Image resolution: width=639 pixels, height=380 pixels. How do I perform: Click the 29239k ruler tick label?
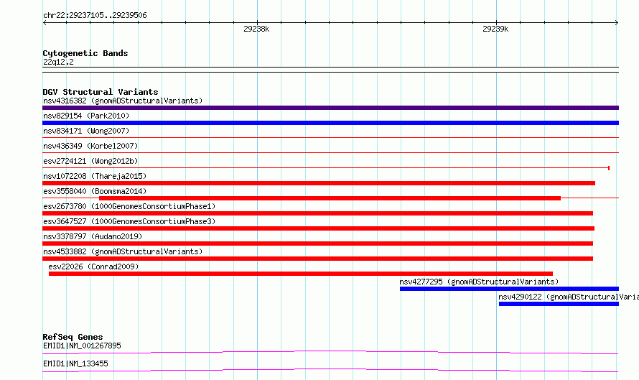click(x=495, y=29)
